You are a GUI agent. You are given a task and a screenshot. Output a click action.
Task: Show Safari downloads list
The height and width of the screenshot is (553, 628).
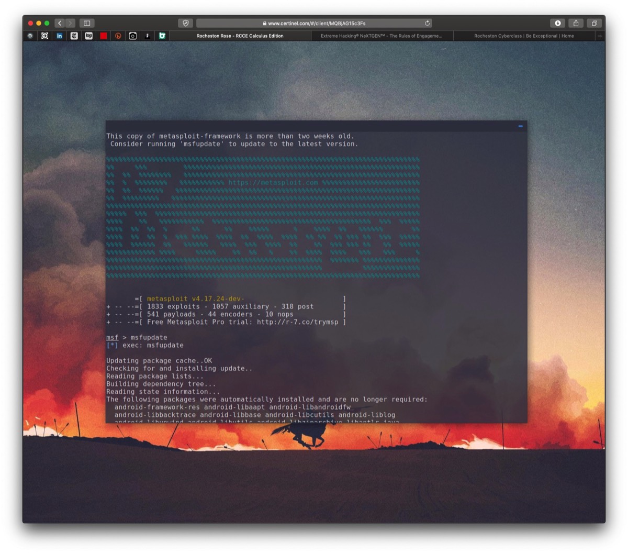pyautogui.click(x=558, y=23)
